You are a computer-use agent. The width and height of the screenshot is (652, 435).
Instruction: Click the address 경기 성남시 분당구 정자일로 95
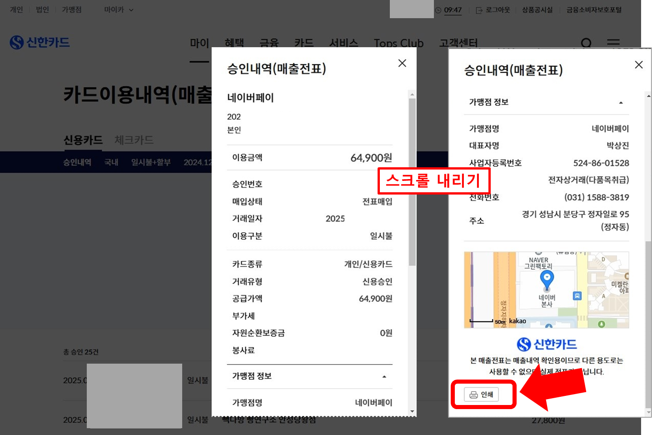(x=575, y=220)
